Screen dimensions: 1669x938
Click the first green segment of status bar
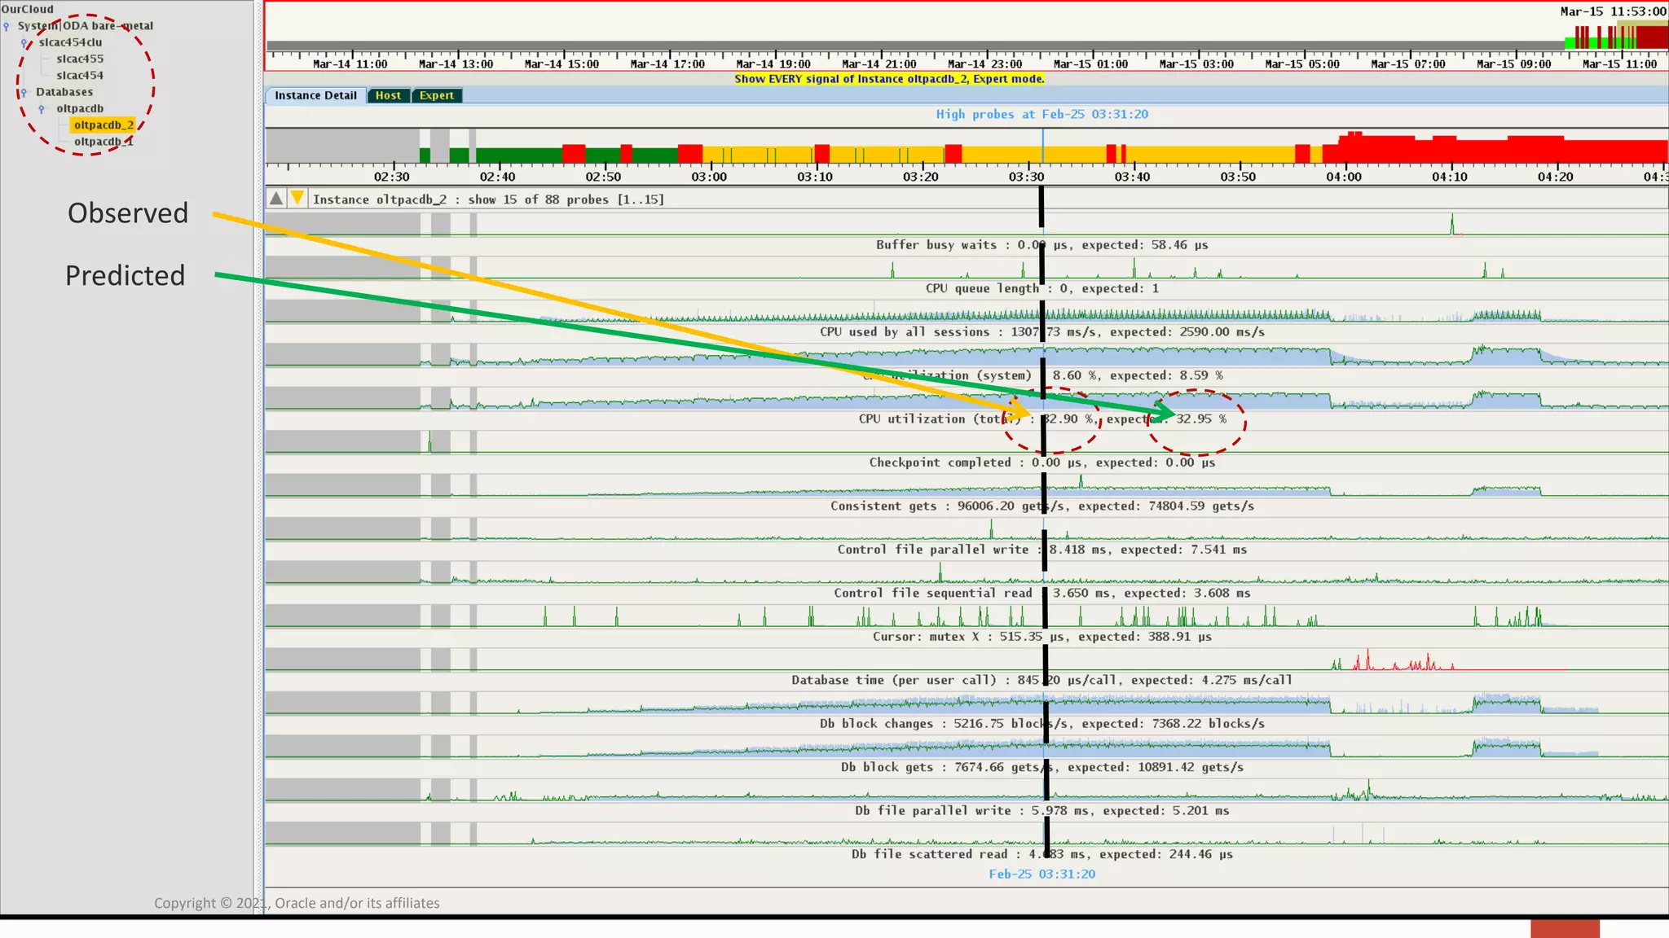click(x=425, y=155)
